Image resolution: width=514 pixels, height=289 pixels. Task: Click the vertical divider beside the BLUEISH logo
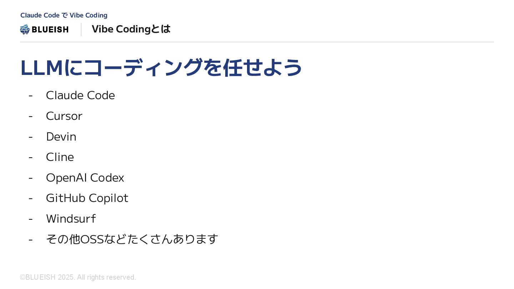81,29
